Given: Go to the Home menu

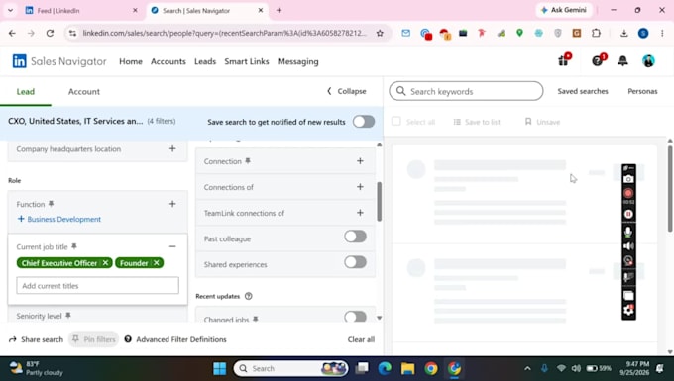Looking at the screenshot, I should point(131,61).
